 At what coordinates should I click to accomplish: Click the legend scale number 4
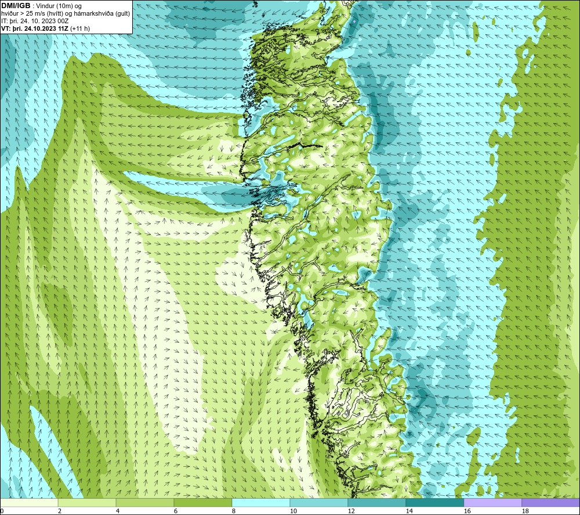point(118,512)
